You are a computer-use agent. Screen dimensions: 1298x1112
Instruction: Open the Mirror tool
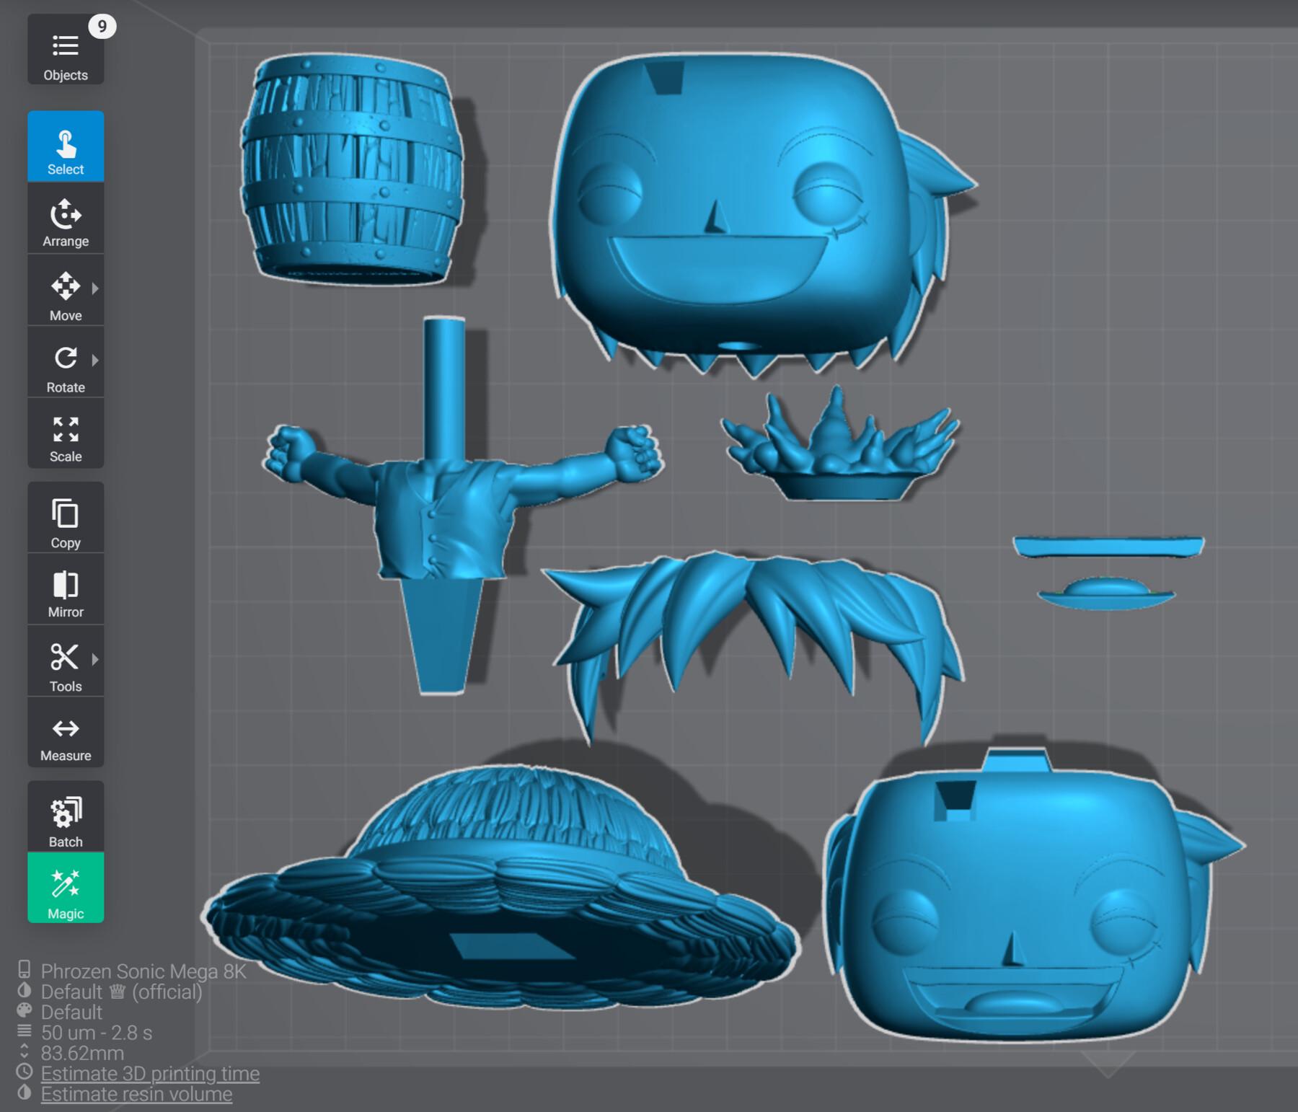pos(66,589)
